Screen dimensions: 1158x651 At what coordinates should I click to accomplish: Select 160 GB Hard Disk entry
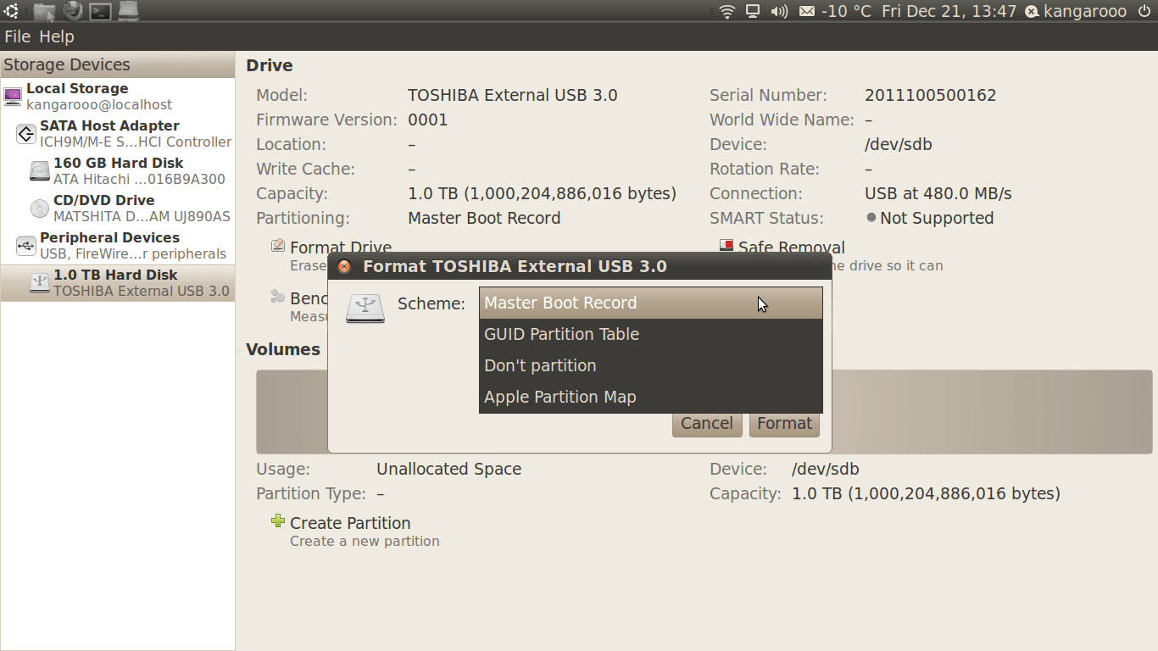pyautogui.click(x=118, y=170)
